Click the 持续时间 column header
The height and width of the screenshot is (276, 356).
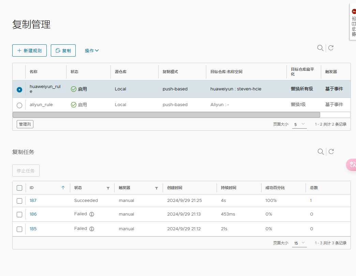tap(228, 188)
